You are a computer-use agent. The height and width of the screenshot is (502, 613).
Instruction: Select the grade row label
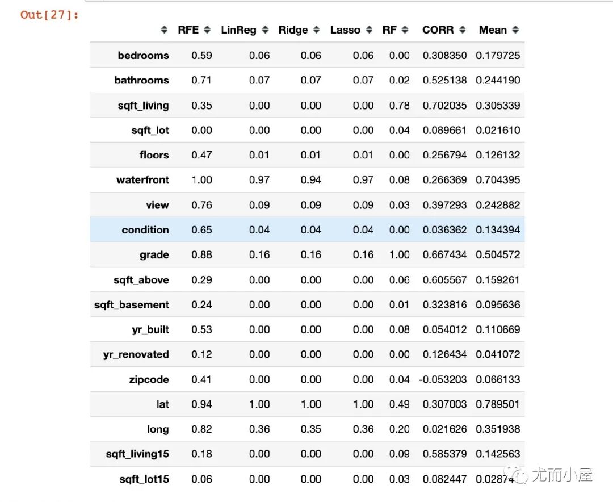pyautogui.click(x=154, y=255)
